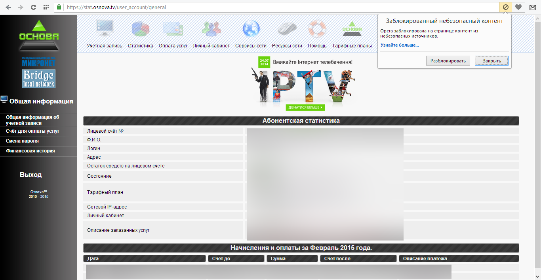The width and height of the screenshot is (541, 280).
Task: Click the blocked content shield icon
Action: tap(505, 7)
